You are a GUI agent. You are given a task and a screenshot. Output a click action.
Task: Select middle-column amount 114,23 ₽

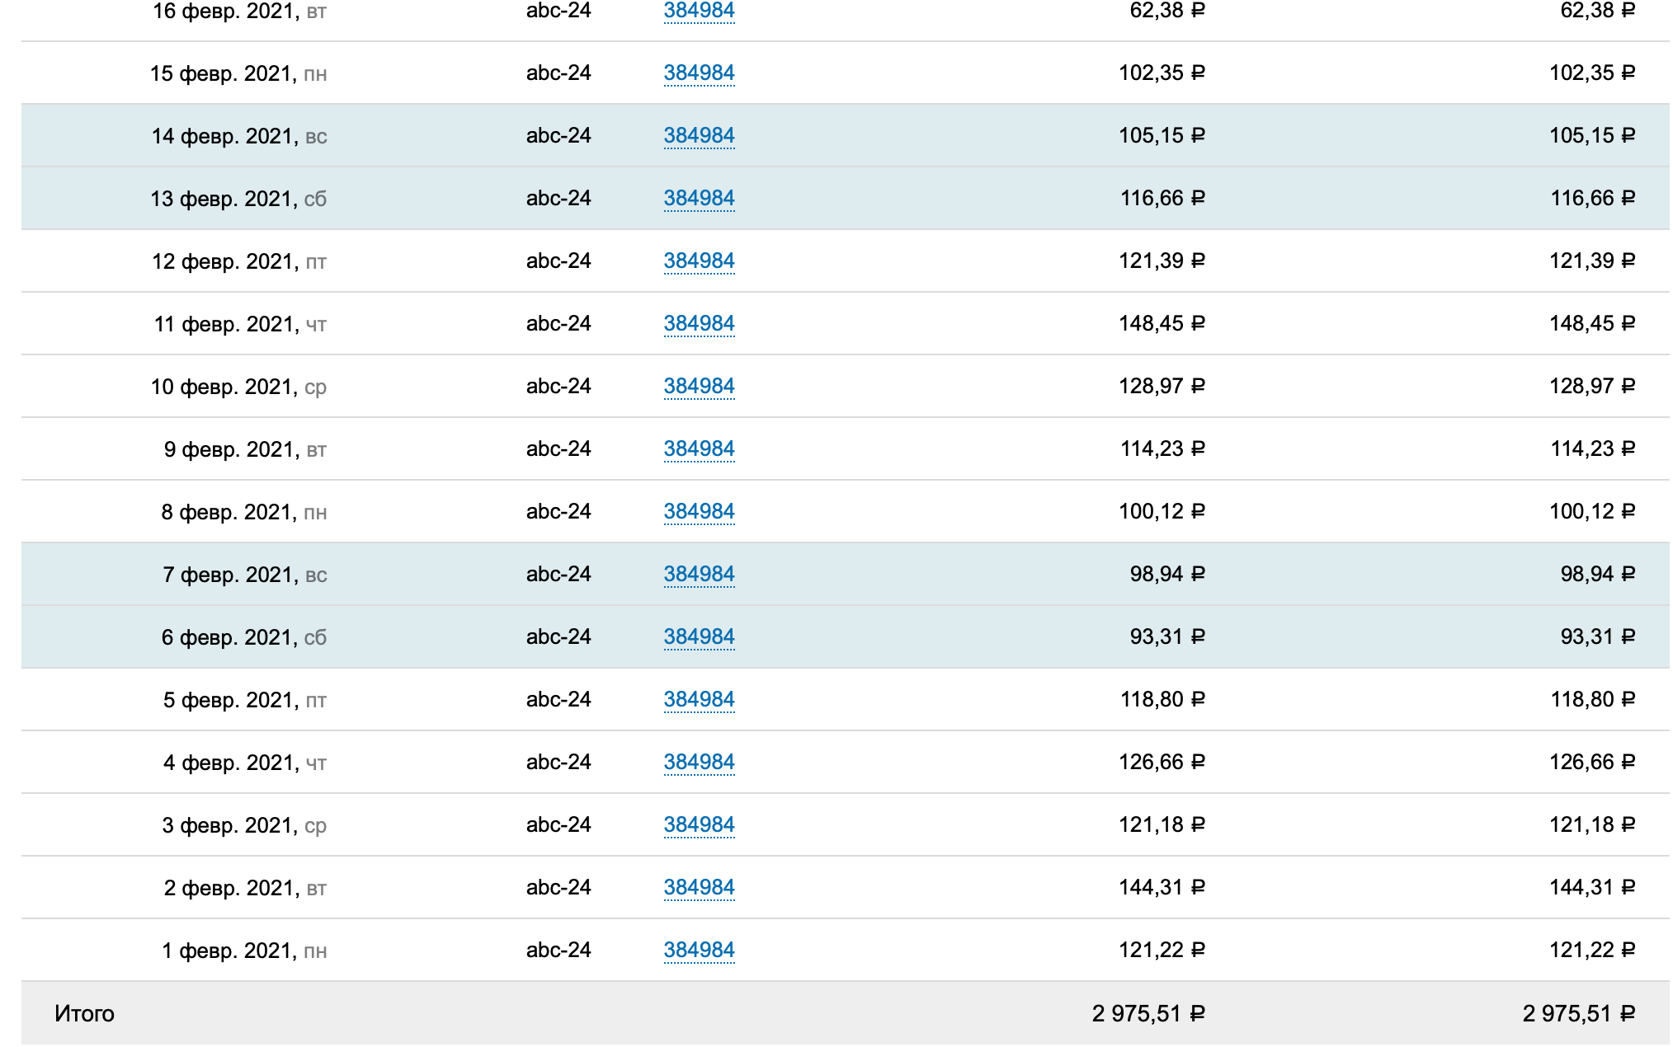pos(1162,448)
